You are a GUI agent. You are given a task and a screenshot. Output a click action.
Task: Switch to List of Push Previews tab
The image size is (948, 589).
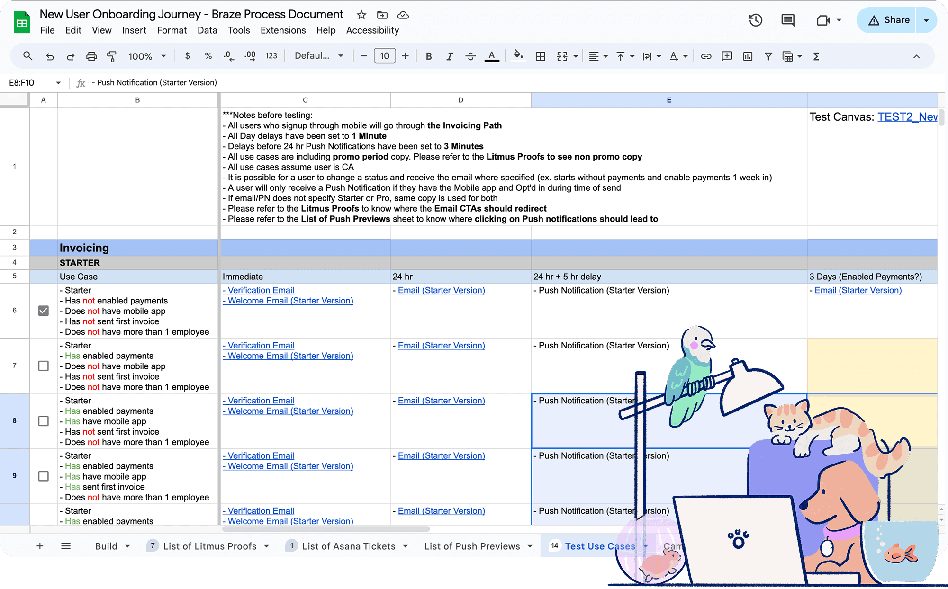point(472,546)
